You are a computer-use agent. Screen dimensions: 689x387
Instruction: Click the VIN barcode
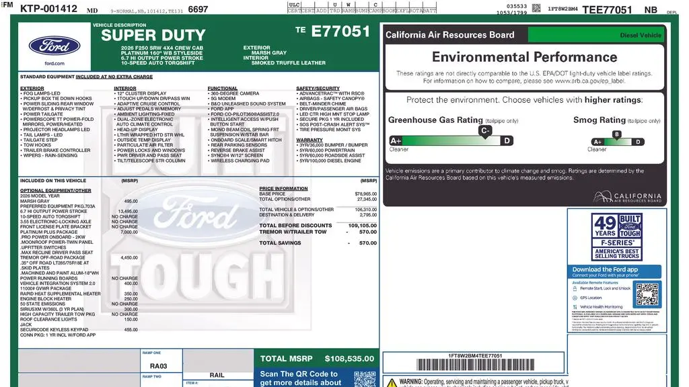475,365
